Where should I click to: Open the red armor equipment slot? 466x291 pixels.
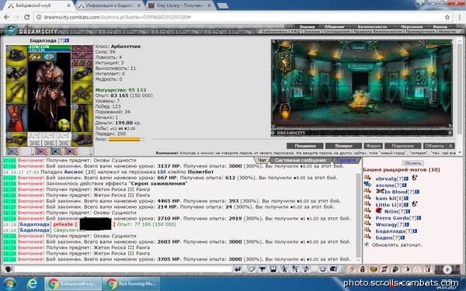pos(16,118)
